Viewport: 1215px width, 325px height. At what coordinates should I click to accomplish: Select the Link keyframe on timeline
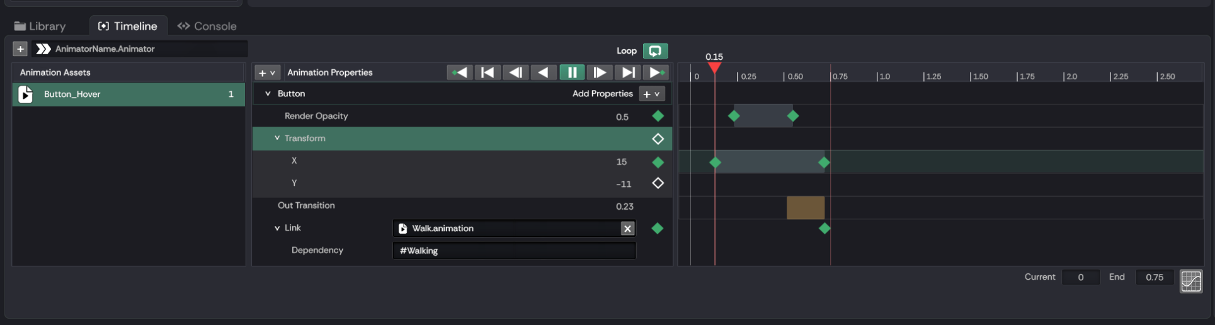[824, 229]
